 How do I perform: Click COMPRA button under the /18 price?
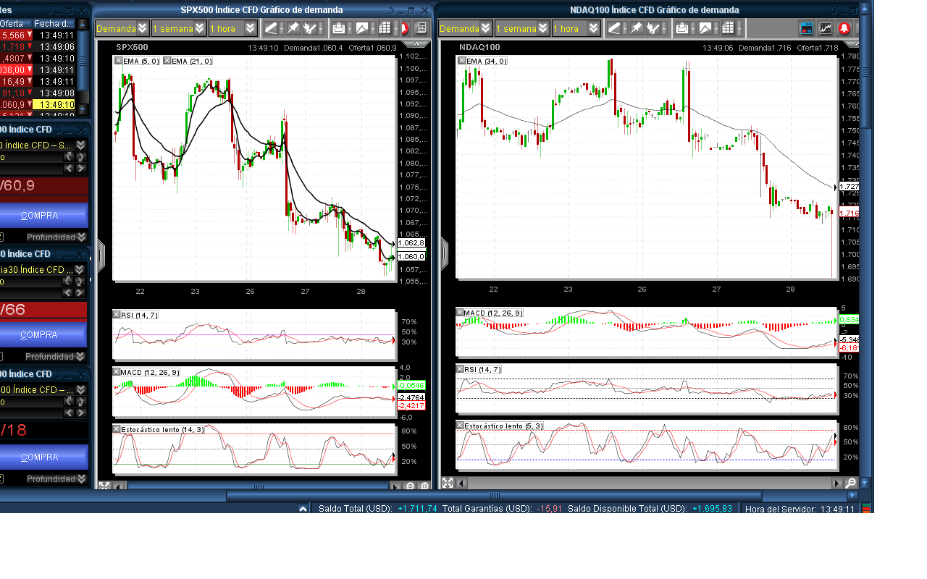(x=43, y=457)
